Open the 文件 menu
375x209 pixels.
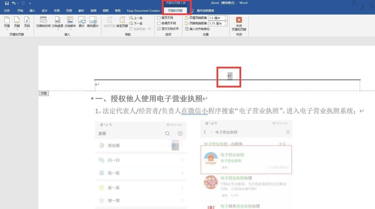(x=7, y=11)
